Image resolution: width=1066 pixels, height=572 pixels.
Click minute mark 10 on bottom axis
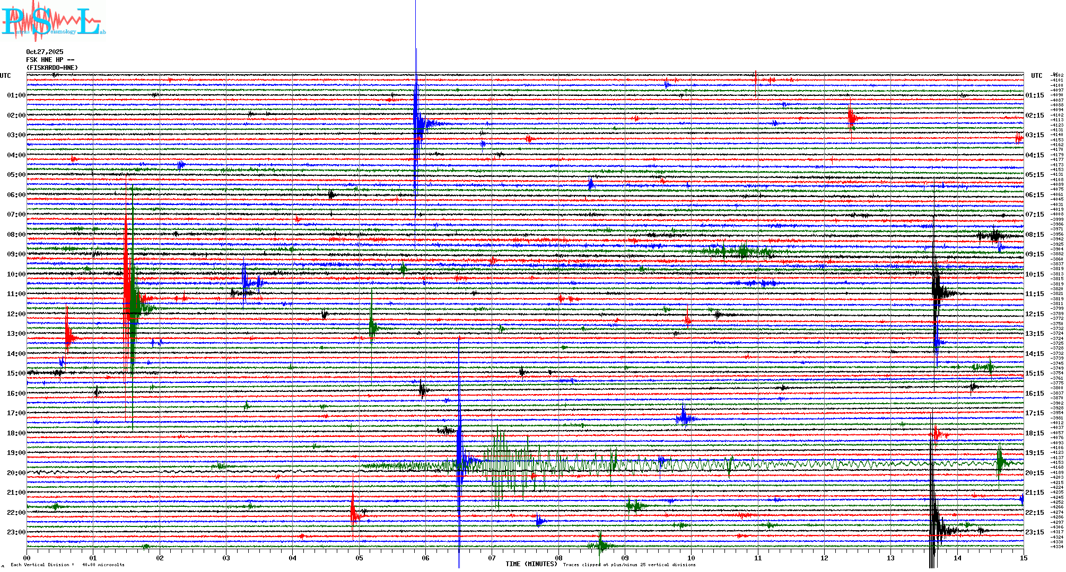691,558
